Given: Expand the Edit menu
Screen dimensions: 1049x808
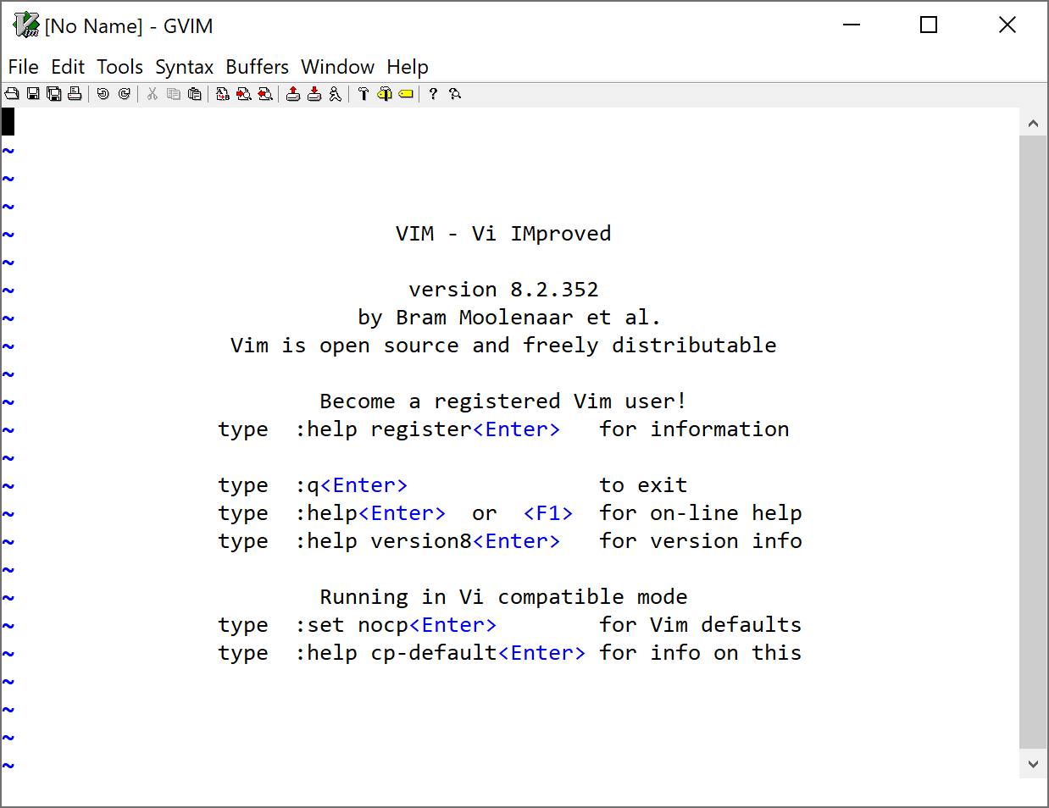Looking at the screenshot, I should pyautogui.click(x=68, y=67).
